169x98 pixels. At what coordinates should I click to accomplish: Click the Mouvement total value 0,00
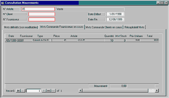pos(118,86)
